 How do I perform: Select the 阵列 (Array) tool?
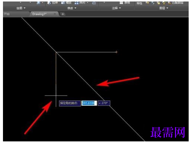coord(80,3)
